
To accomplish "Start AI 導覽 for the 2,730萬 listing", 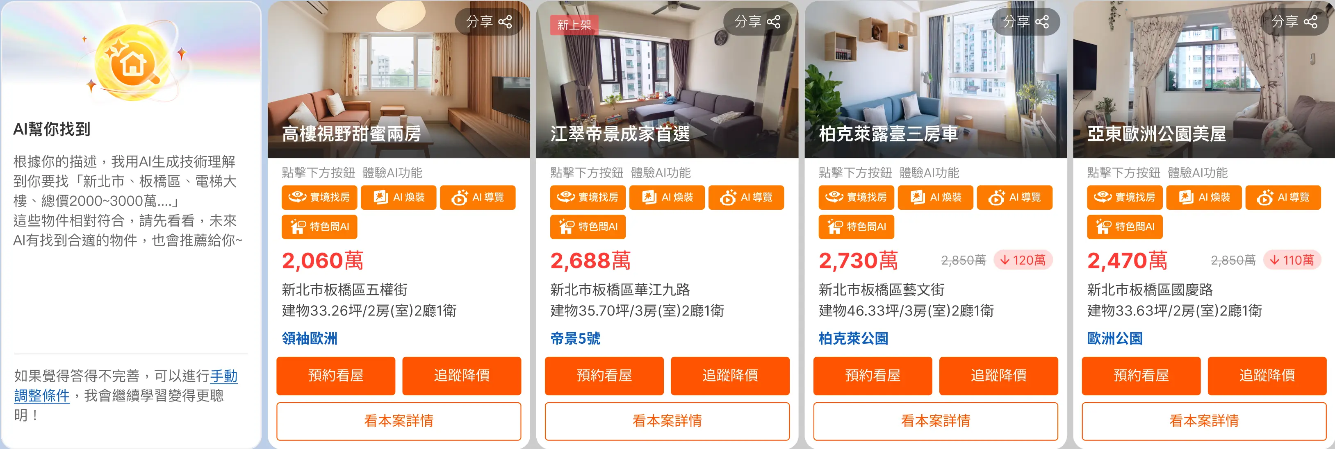I will (x=1015, y=197).
